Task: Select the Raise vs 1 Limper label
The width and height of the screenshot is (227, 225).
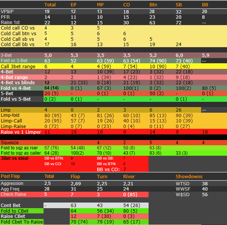Action: coord(21,132)
